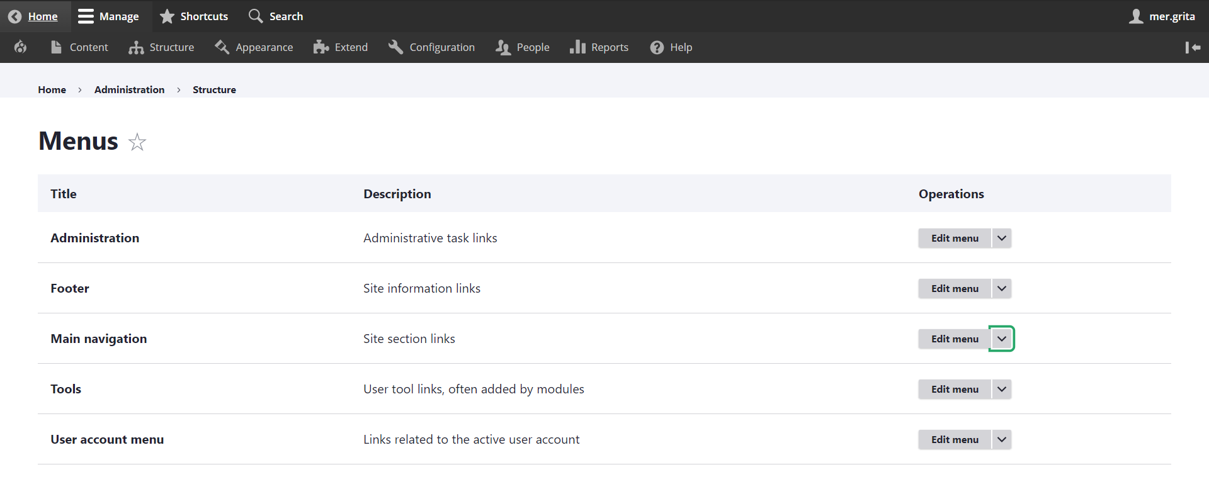This screenshot has width=1209, height=489.
Task: Expand Main navigation operations dropdown arrow
Action: pyautogui.click(x=1001, y=339)
